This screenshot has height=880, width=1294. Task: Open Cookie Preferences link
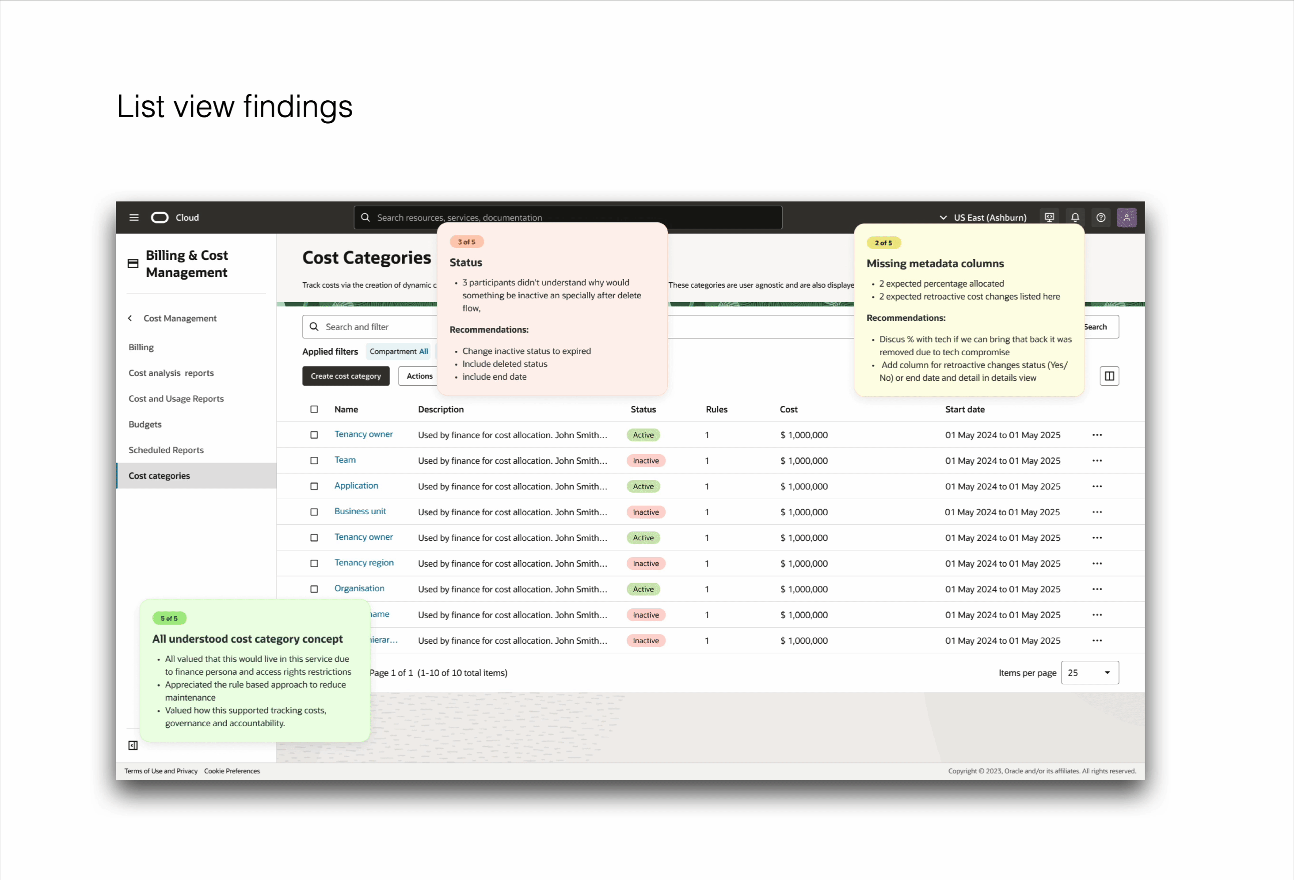[232, 771]
